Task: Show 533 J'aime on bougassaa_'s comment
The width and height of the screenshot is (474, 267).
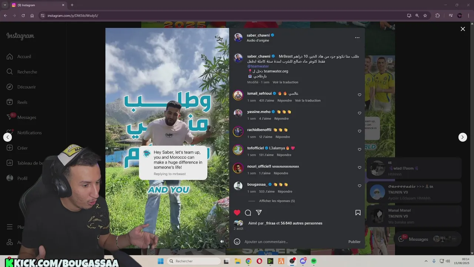Action: (267, 191)
